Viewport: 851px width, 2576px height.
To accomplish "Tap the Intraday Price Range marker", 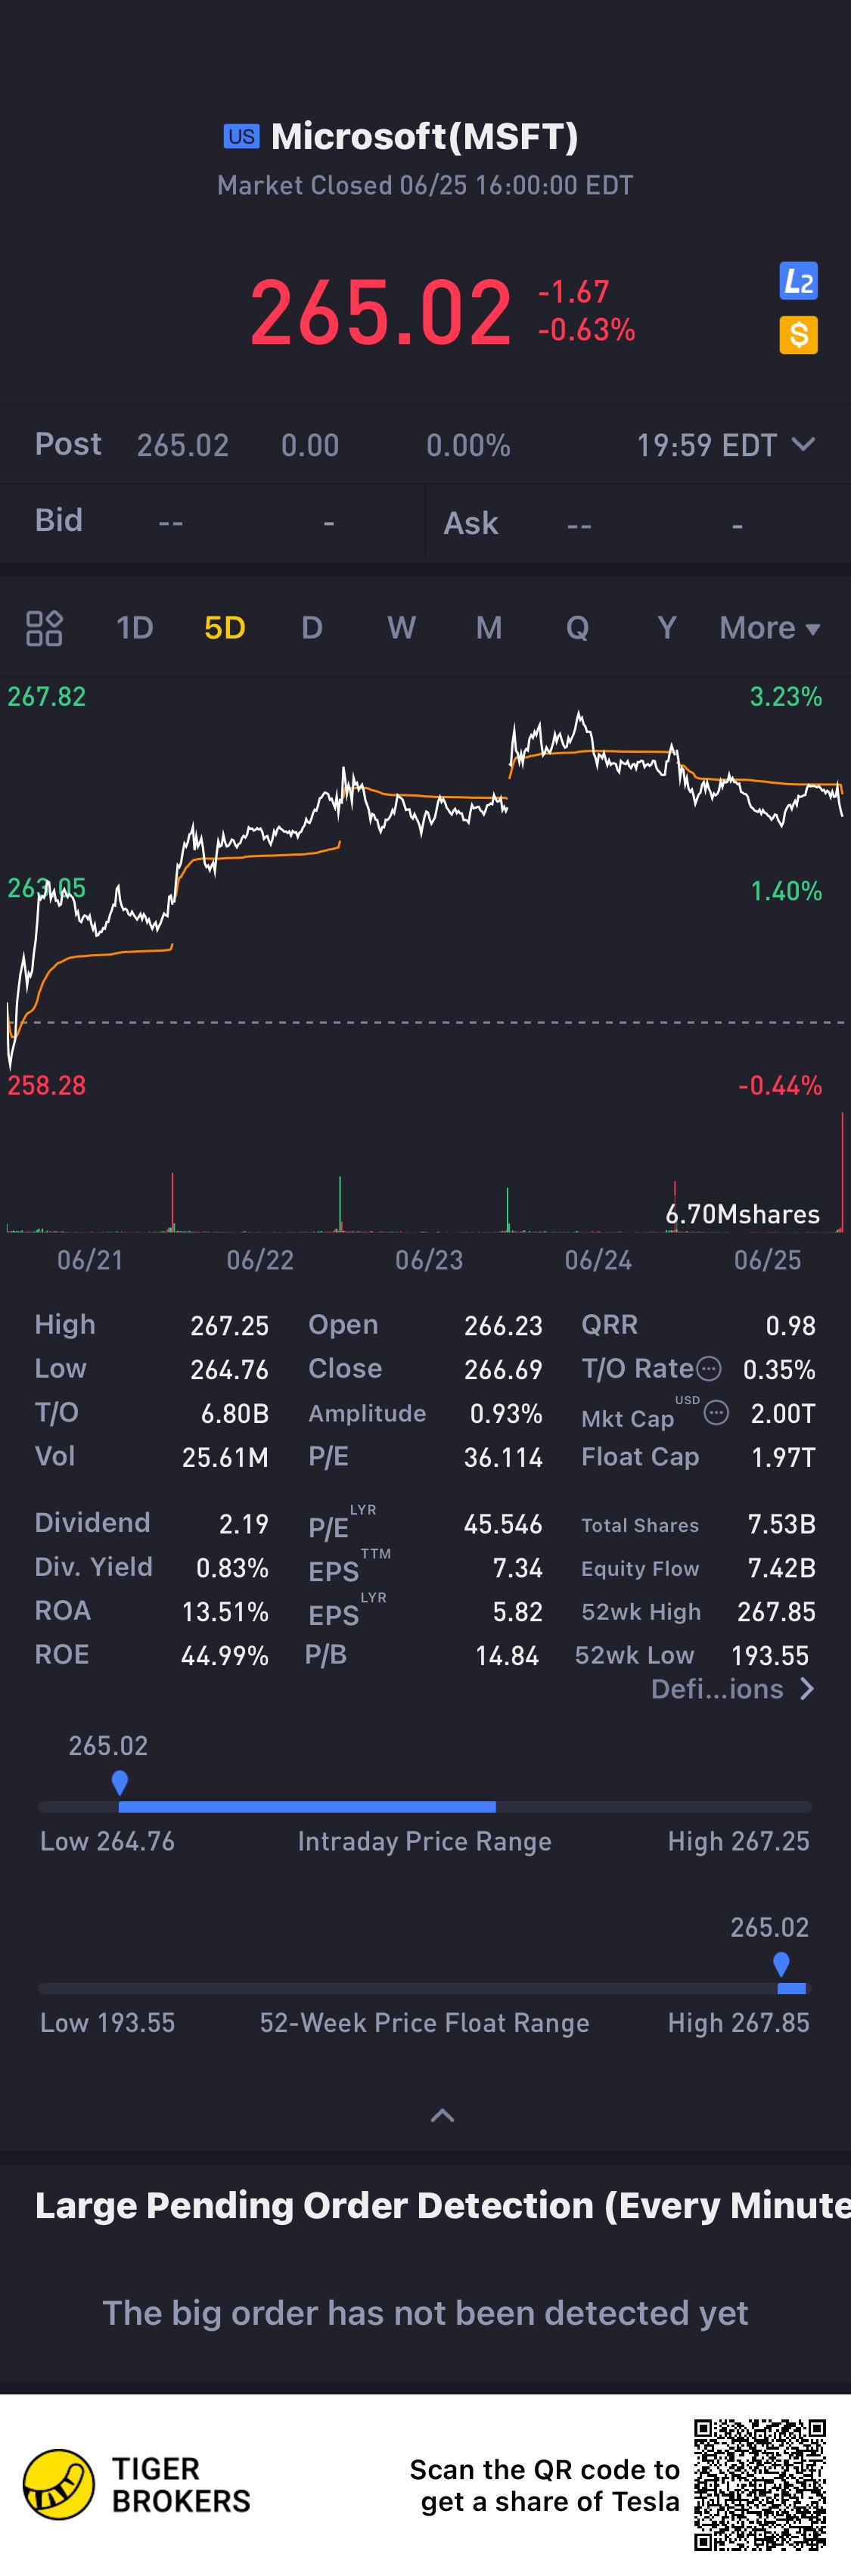I will pyautogui.click(x=120, y=1783).
